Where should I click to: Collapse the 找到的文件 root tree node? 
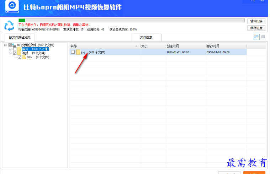tap(5, 45)
